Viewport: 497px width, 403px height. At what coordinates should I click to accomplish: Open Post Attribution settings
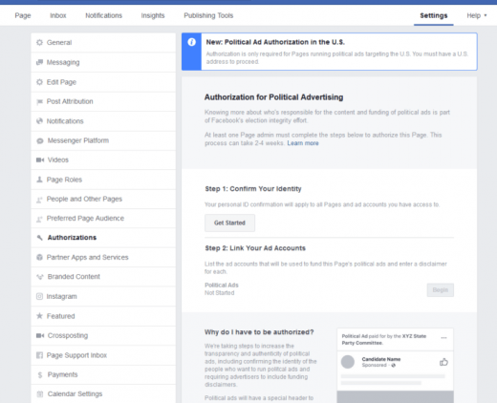click(103, 101)
